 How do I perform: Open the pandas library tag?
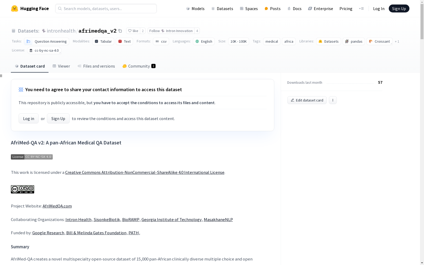click(x=354, y=41)
